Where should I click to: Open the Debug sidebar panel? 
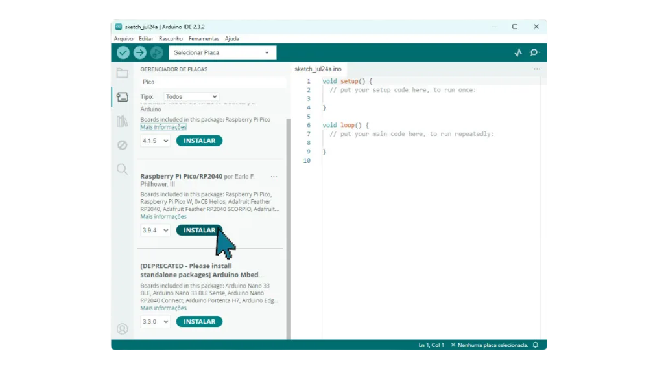(123, 145)
